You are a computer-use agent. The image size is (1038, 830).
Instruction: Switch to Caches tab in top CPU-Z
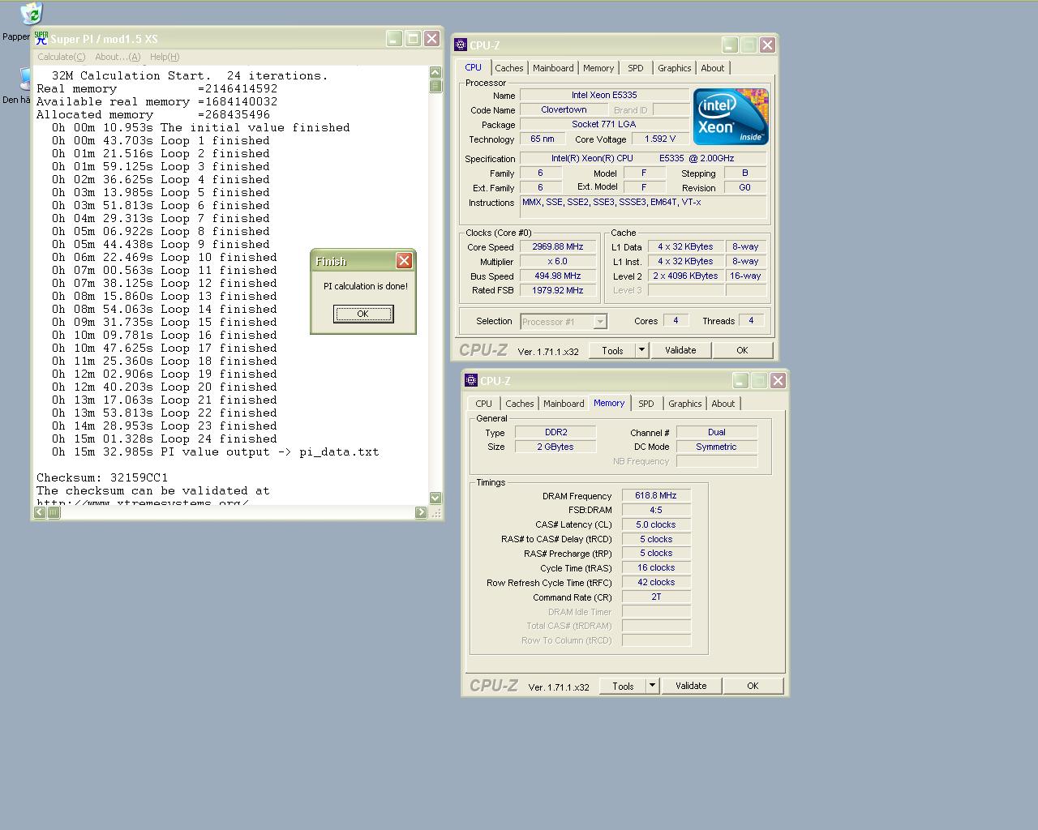click(x=509, y=68)
